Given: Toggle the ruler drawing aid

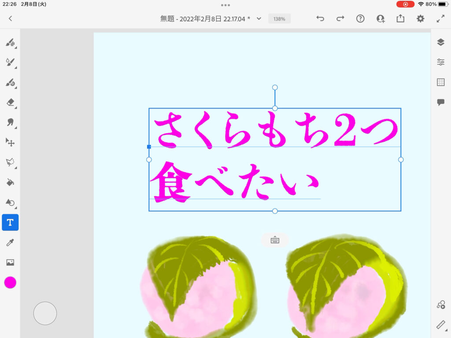Looking at the screenshot, I should coord(440,325).
